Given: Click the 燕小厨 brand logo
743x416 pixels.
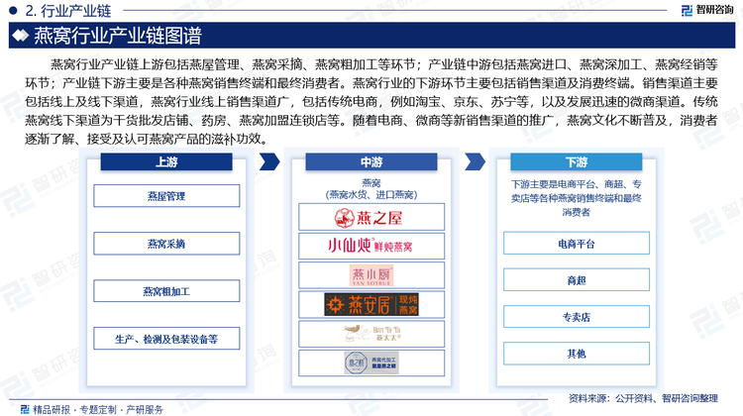Looking at the screenshot, I should point(371,275).
